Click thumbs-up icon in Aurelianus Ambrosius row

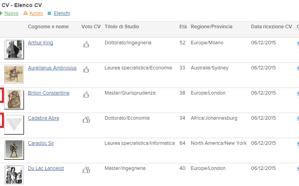click(86, 69)
